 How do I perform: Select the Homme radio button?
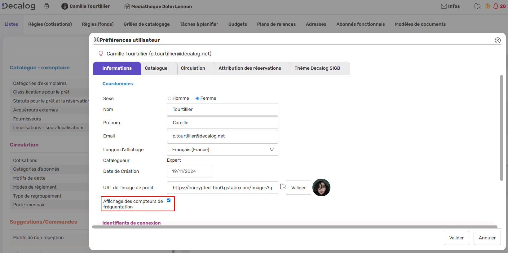click(x=170, y=98)
